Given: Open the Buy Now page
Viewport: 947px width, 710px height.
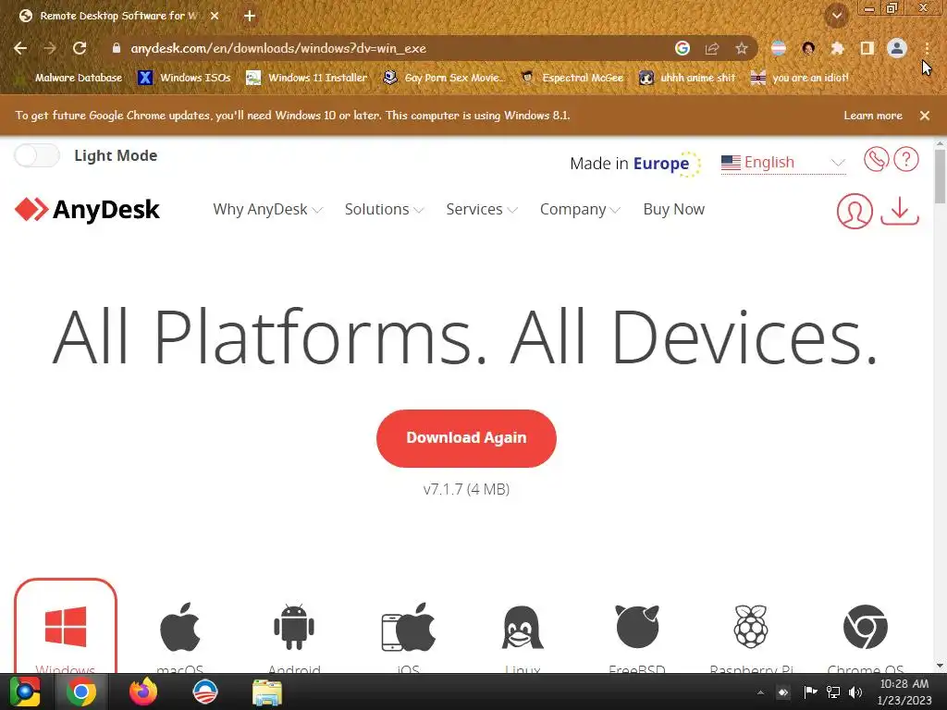Looking at the screenshot, I should pos(674,210).
